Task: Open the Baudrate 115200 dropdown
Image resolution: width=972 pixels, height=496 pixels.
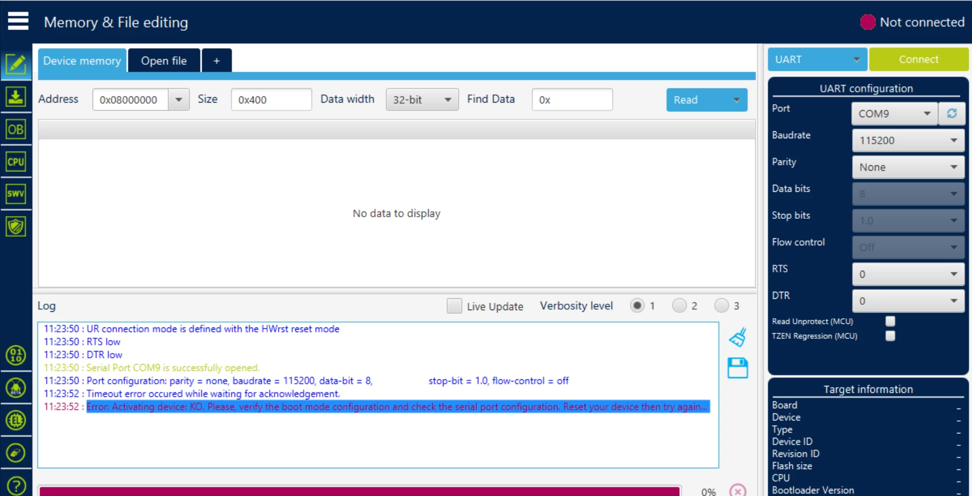Action: [908, 140]
